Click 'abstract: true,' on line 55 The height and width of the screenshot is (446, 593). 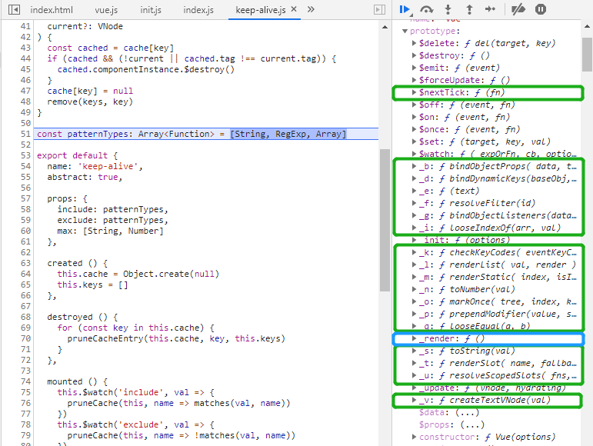point(85,178)
